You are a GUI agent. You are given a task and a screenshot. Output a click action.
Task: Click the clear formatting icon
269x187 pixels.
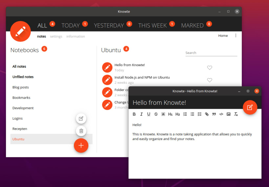(236, 114)
